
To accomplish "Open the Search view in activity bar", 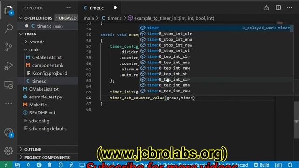I will [8, 28].
